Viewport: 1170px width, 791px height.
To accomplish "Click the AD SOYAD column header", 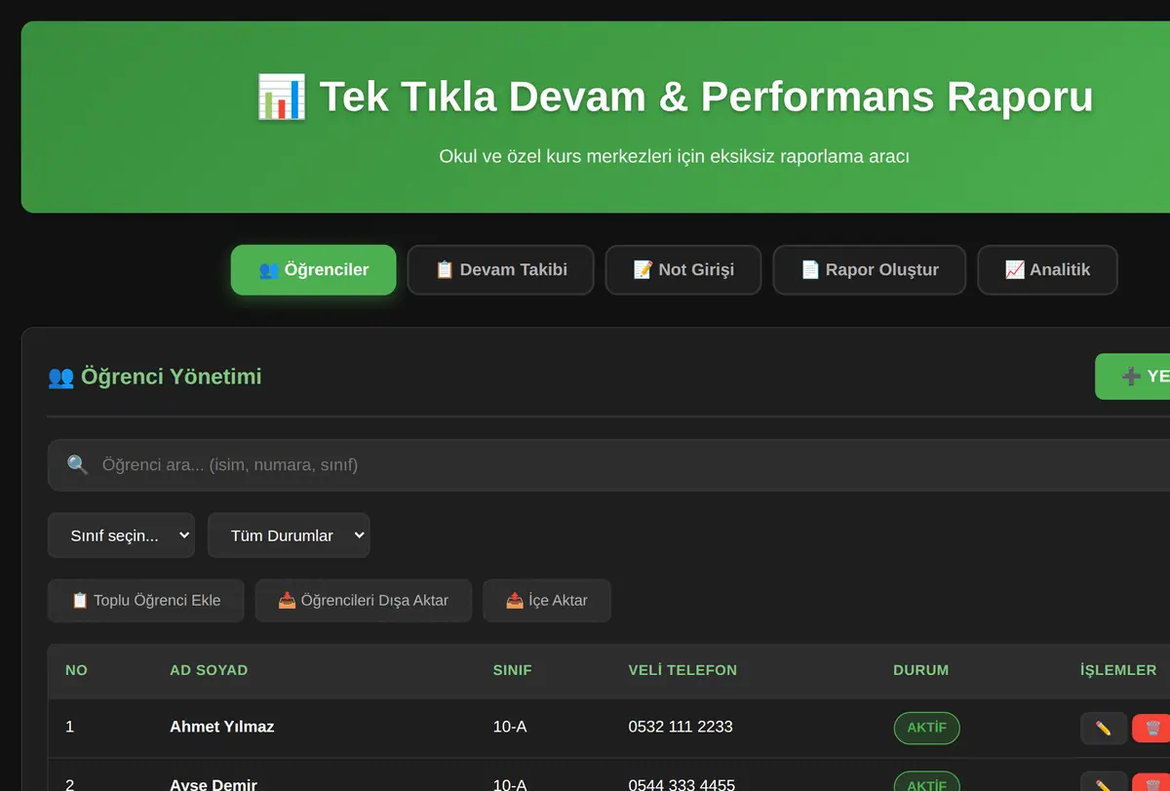I will click(209, 670).
